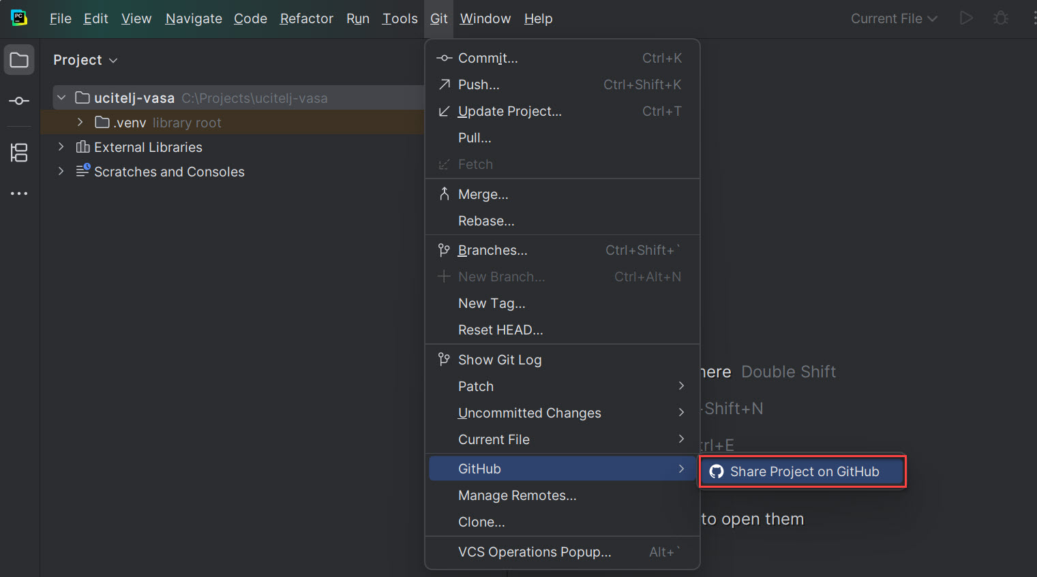Viewport: 1037px width, 577px height.
Task: Click the branches icon next to Branches...
Action: (x=443, y=249)
